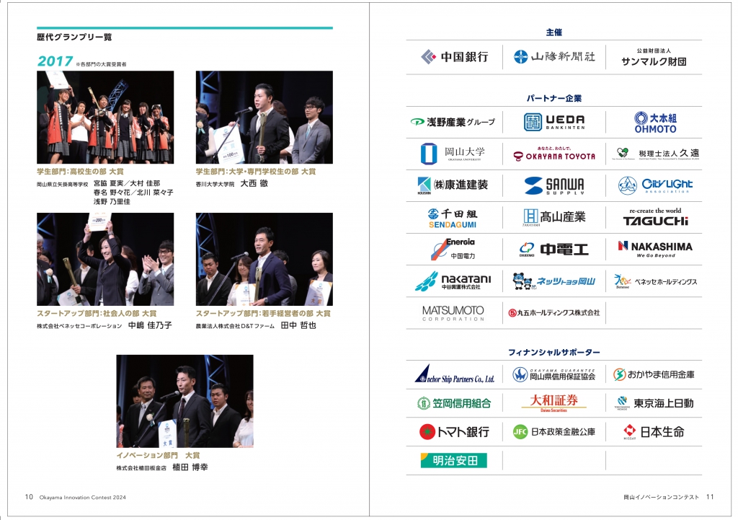Click the Energia 中国電力 logo
The image size is (738, 520).
coord(453,249)
